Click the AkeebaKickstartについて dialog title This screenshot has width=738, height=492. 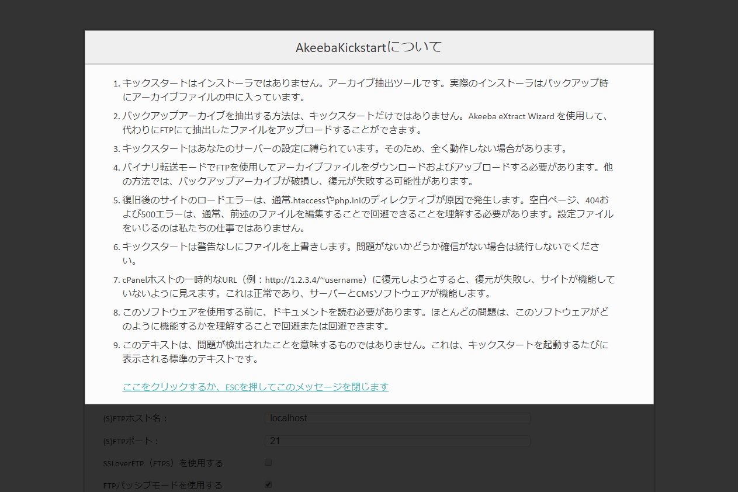(x=369, y=46)
